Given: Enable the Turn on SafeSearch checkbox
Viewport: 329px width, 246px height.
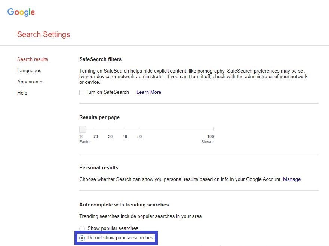Looking at the screenshot, I should coord(82,92).
